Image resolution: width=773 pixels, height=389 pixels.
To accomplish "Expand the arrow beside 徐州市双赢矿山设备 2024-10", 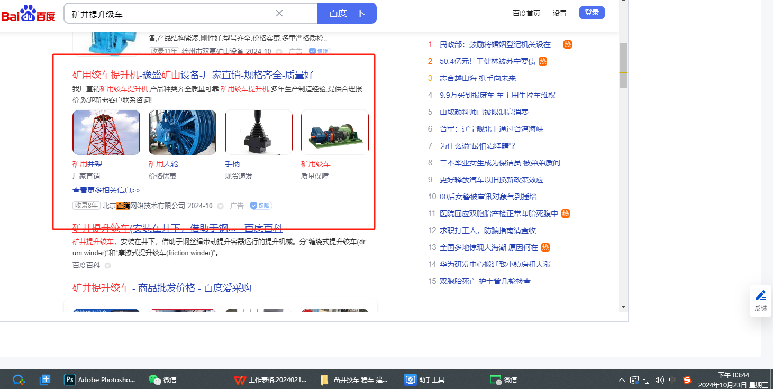I will click(279, 52).
